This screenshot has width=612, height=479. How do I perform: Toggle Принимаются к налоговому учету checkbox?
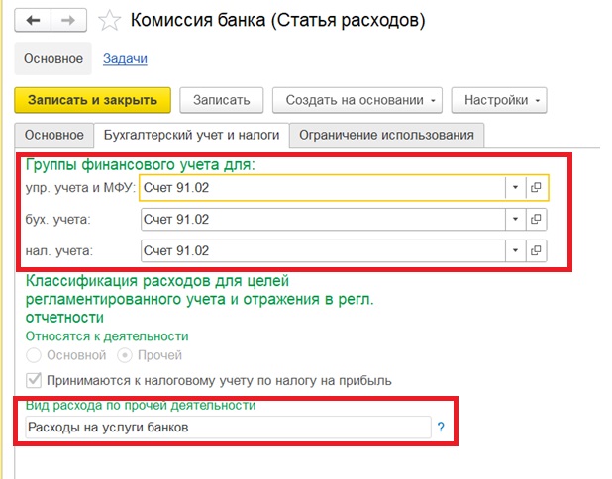pos(34,380)
